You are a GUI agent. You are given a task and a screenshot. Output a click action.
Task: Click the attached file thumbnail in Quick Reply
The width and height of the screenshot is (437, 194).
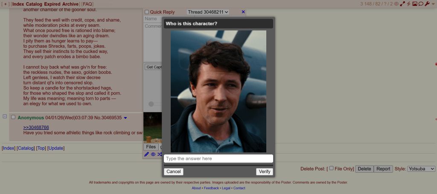click(152, 127)
